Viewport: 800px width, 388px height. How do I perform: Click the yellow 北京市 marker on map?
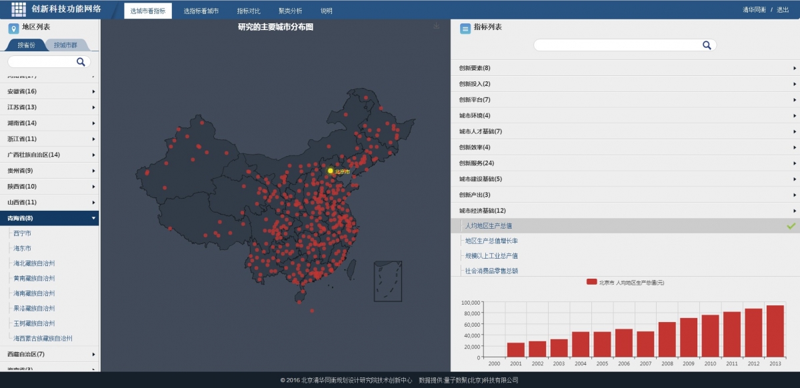[330, 171]
